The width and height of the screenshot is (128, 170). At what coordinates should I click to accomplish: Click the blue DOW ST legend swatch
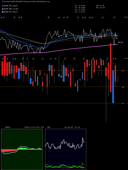click(3, 6)
